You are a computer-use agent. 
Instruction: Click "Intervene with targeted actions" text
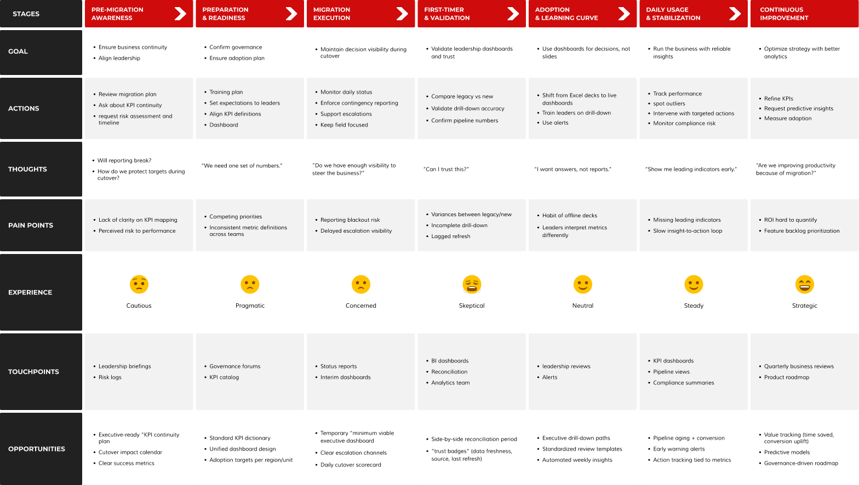pos(694,113)
